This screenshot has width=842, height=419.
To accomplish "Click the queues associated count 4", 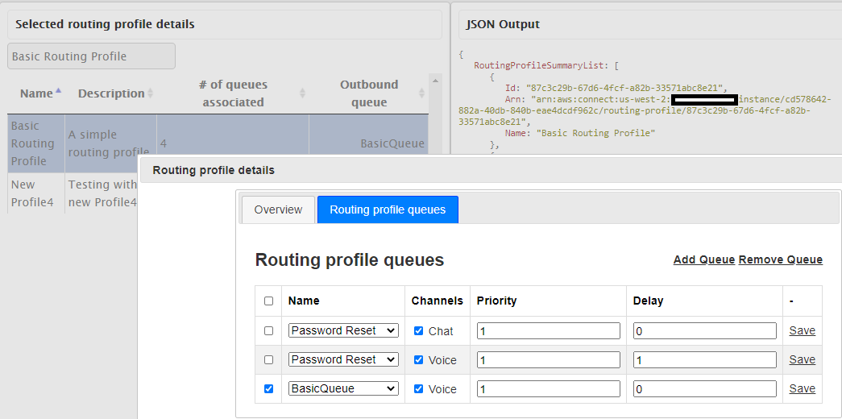I will (164, 144).
